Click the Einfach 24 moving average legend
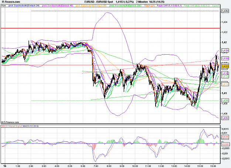 click(24, 6)
